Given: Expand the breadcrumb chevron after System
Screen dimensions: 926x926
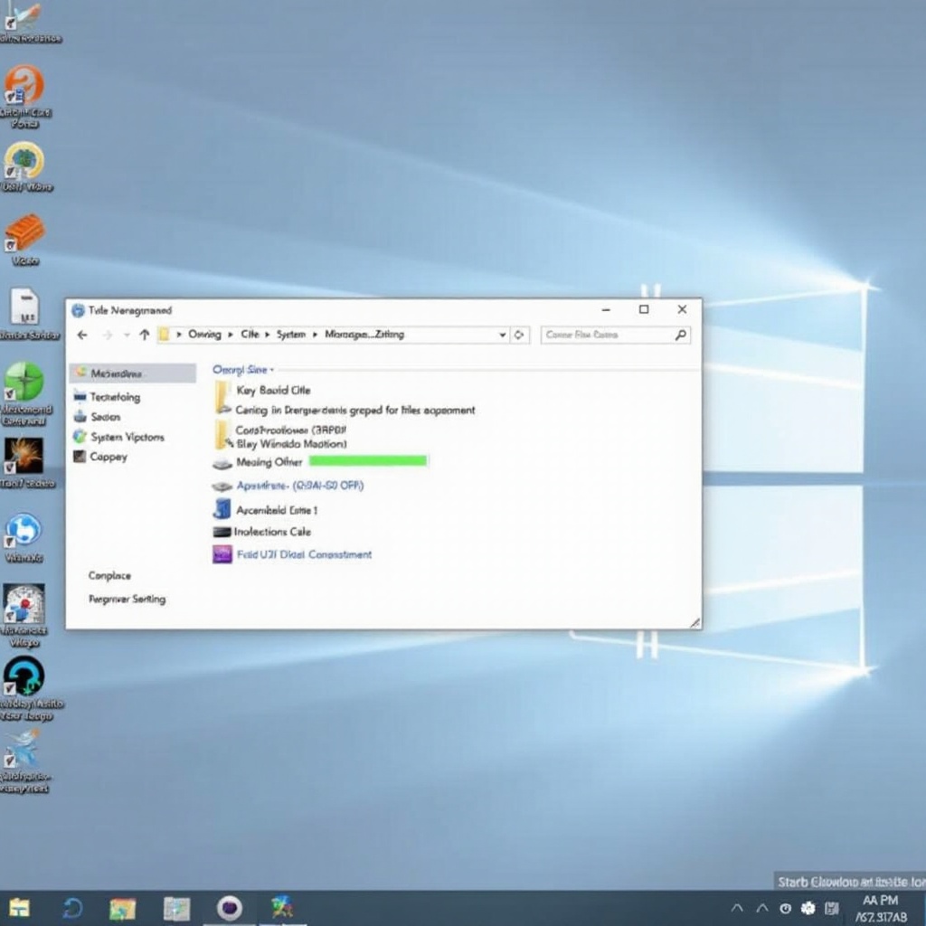Looking at the screenshot, I should pyautogui.click(x=315, y=335).
